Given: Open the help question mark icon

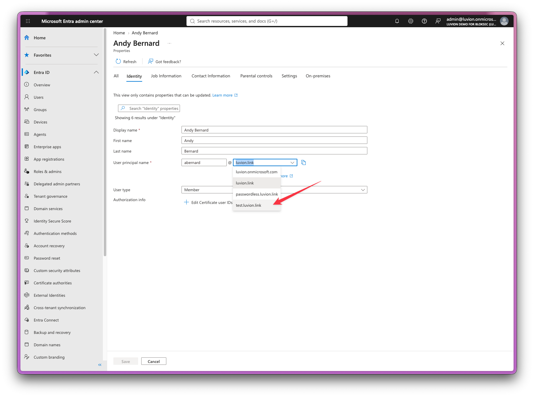Looking at the screenshot, I should point(424,21).
